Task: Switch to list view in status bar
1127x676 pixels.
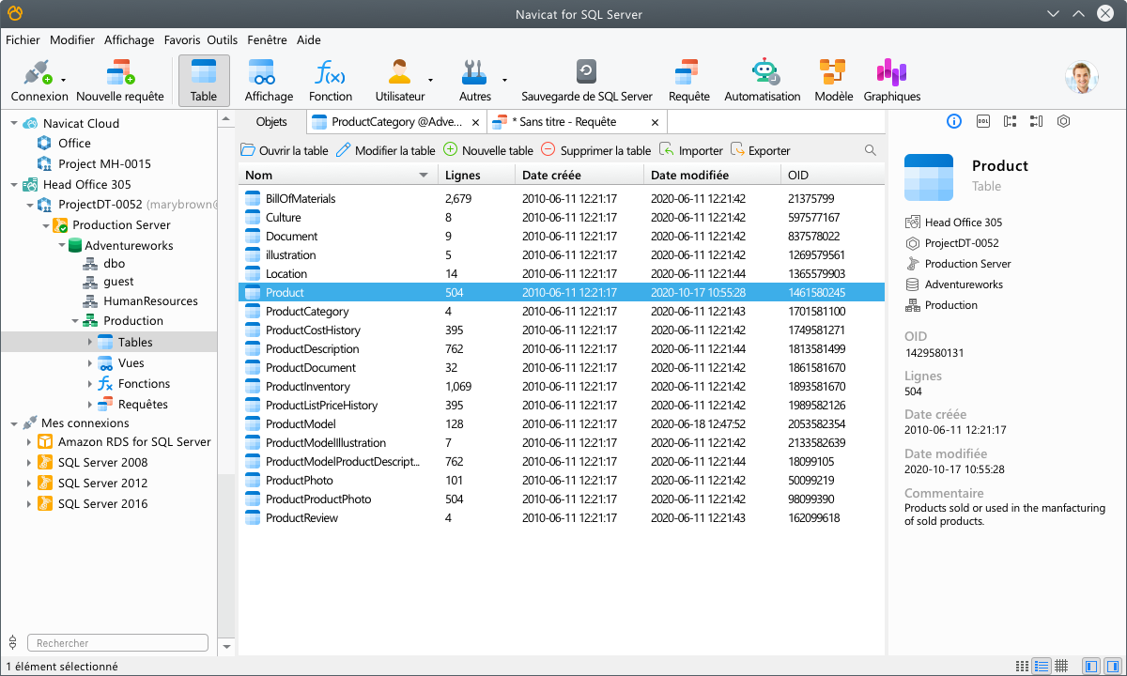Action: click(1022, 666)
